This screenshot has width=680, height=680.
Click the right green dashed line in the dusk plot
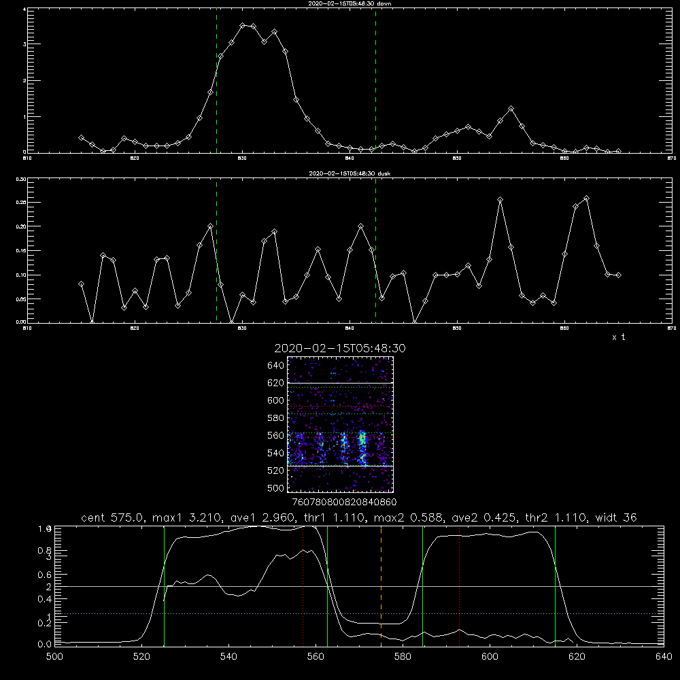coord(375,250)
